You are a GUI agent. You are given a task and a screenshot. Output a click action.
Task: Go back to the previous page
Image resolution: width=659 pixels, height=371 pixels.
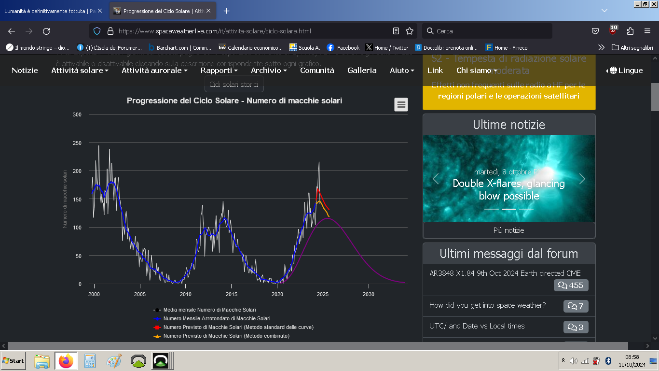click(12, 31)
